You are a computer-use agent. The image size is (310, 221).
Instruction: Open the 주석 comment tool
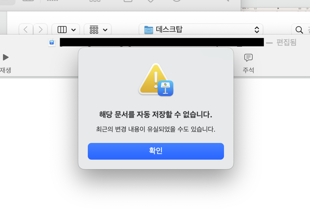point(248,57)
